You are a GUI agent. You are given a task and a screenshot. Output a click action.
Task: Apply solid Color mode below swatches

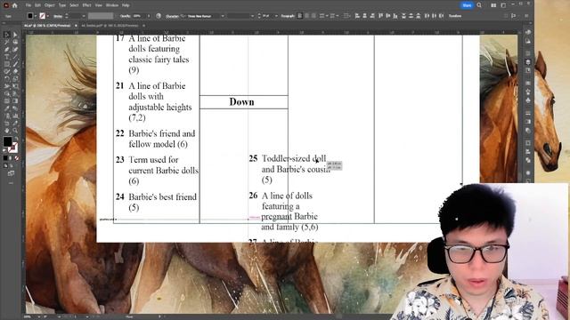point(5,158)
